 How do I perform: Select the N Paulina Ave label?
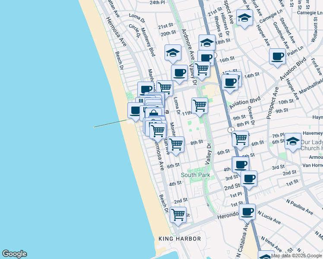(x=300, y=207)
